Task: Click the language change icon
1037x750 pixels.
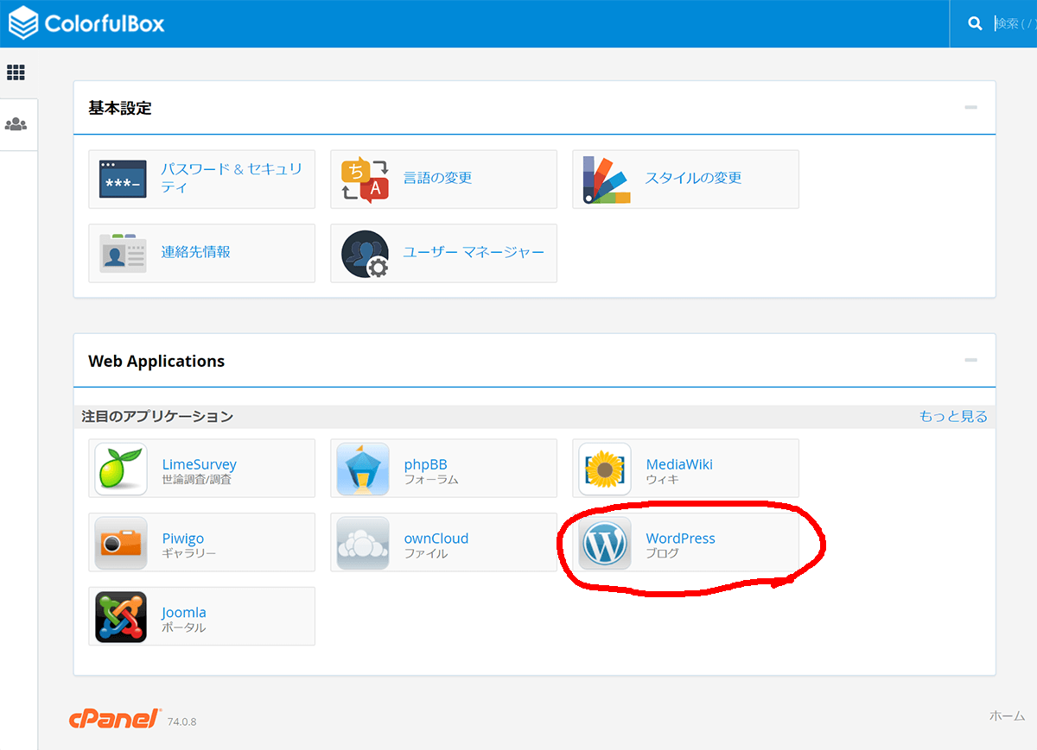Action: click(x=365, y=179)
